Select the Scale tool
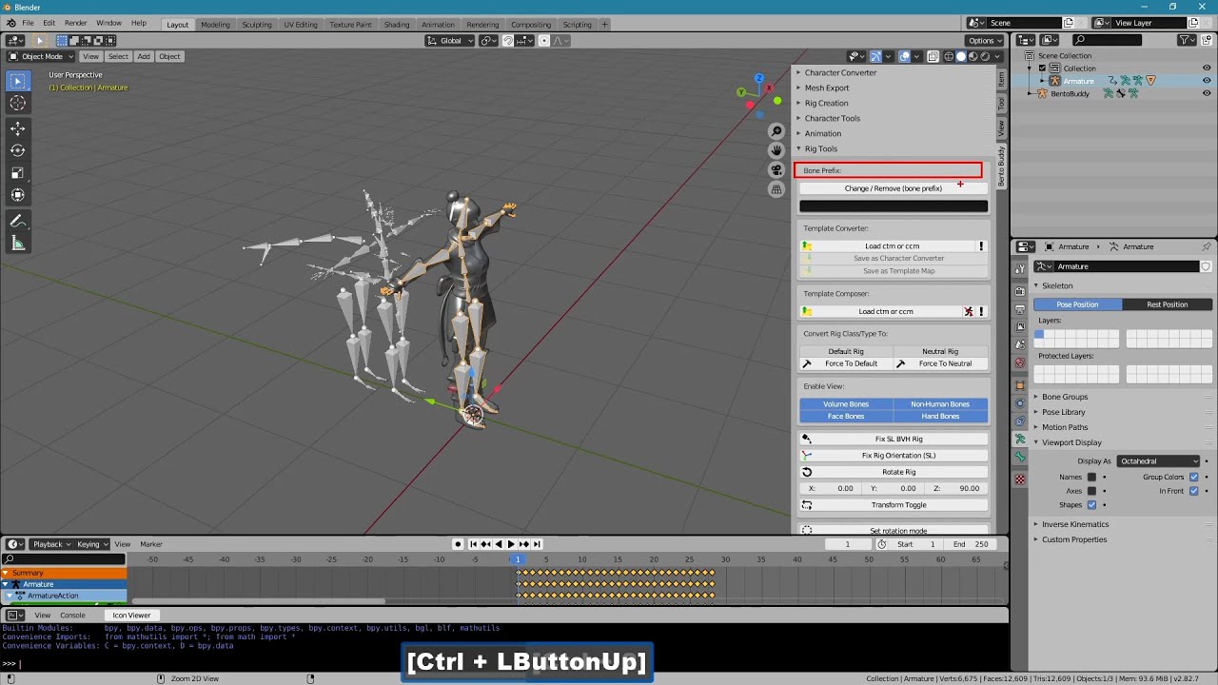The height and width of the screenshot is (685, 1218). click(x=18, y=173)
